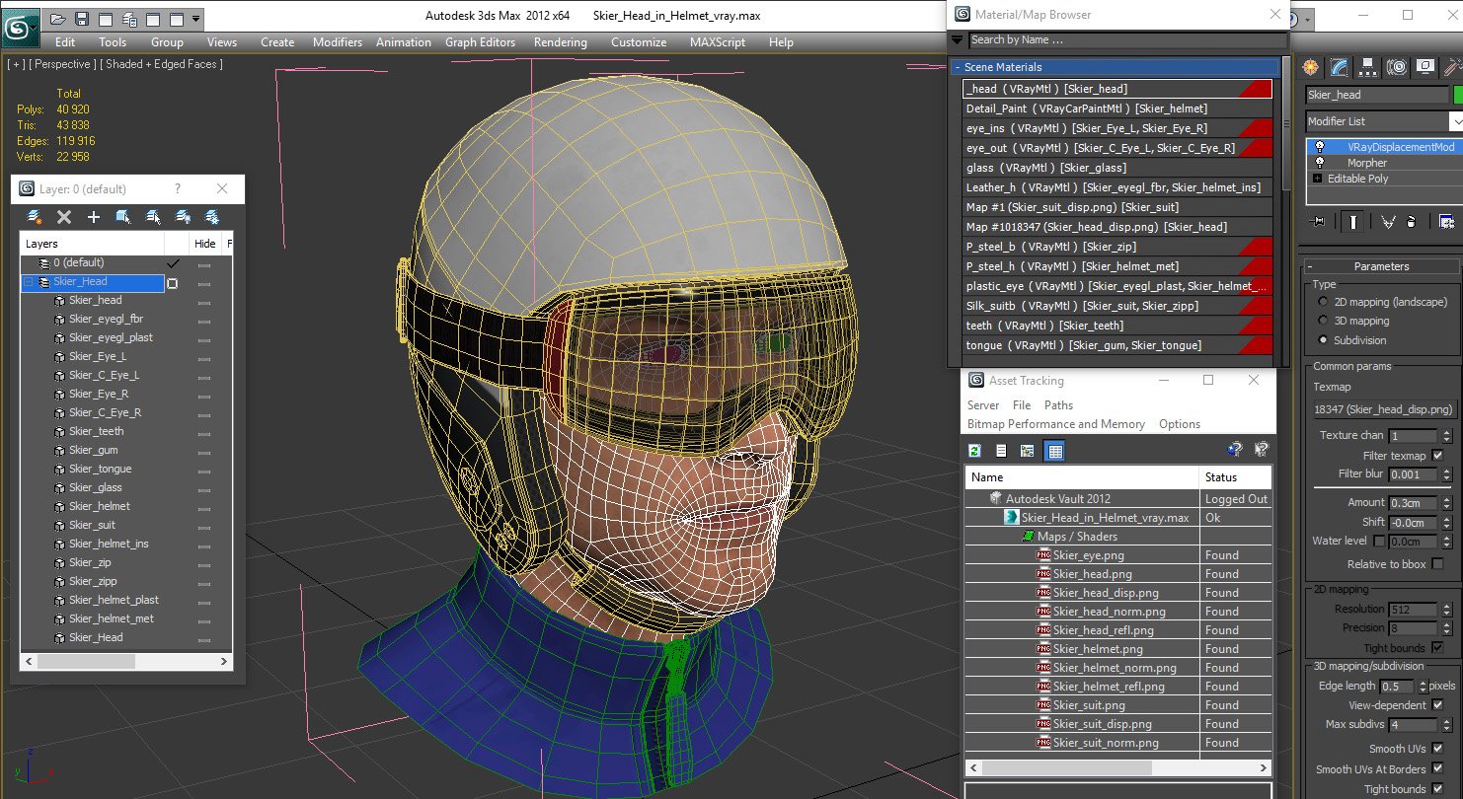Click Hide/Unhide All Layers icon

[x=183, y=217]
